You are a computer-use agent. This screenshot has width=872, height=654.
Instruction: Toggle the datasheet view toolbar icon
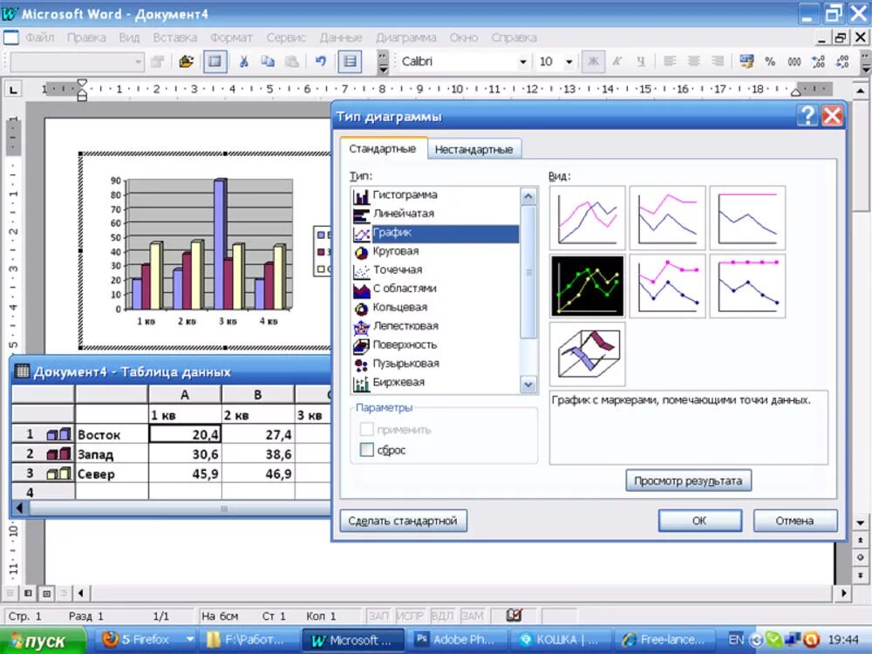[x=215, y=62]
